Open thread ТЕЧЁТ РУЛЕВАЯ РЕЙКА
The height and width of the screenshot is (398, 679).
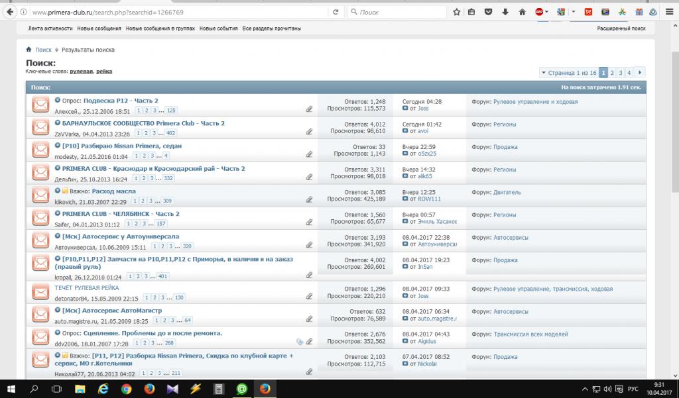click(87, 287)
